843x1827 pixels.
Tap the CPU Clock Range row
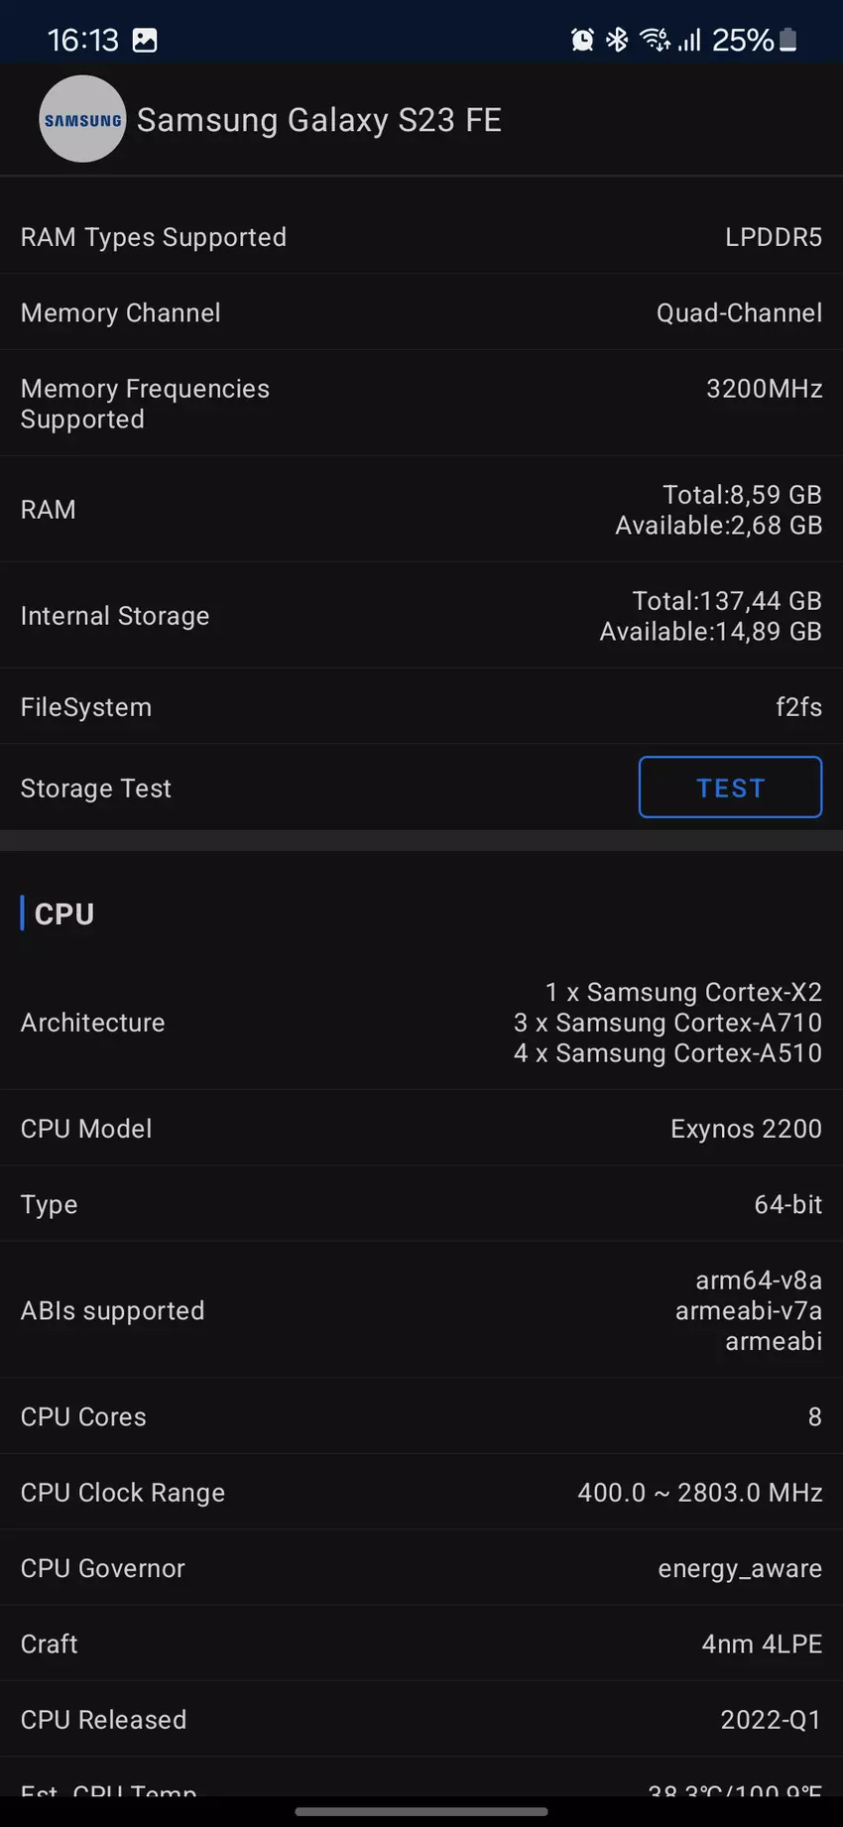(x=421, y=1493)
